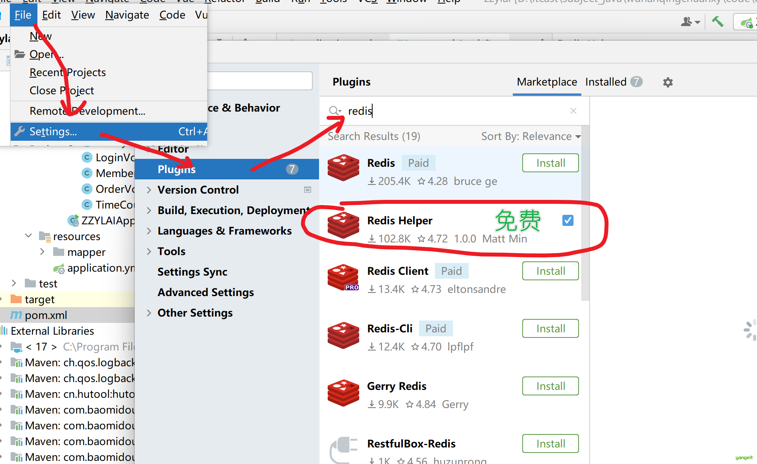Clear the redis search text
757x464 pixels.
point(573,111)
